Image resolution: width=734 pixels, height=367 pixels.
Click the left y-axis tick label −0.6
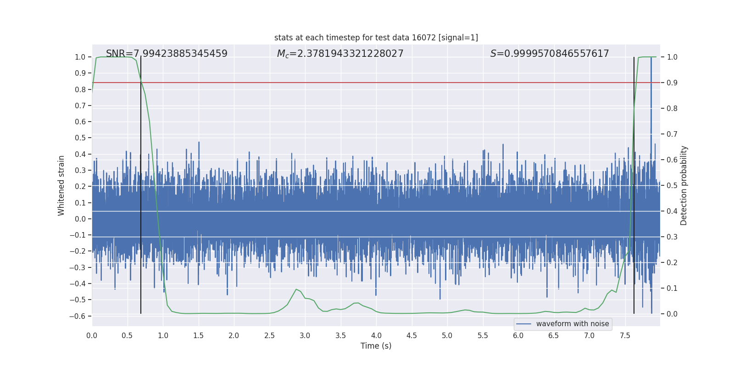click(78, 316)
